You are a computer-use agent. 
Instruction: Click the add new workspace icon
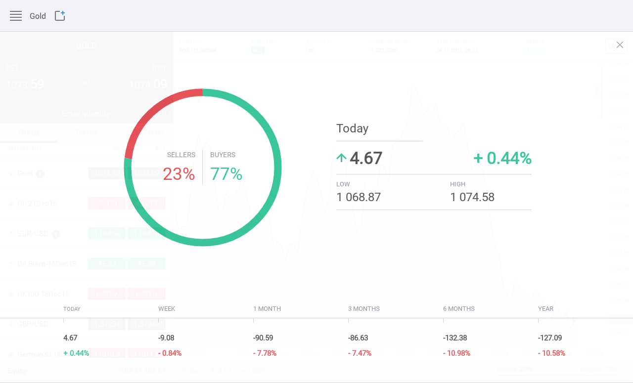(60, 16)
